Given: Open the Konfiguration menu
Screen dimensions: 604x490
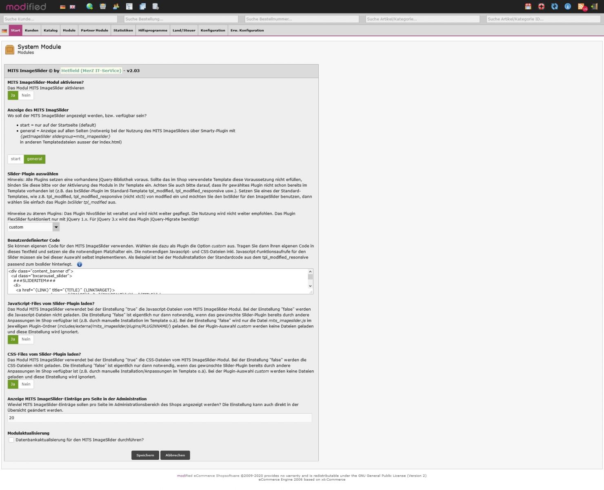Looking at the screenshot, I should coord(213,31).
